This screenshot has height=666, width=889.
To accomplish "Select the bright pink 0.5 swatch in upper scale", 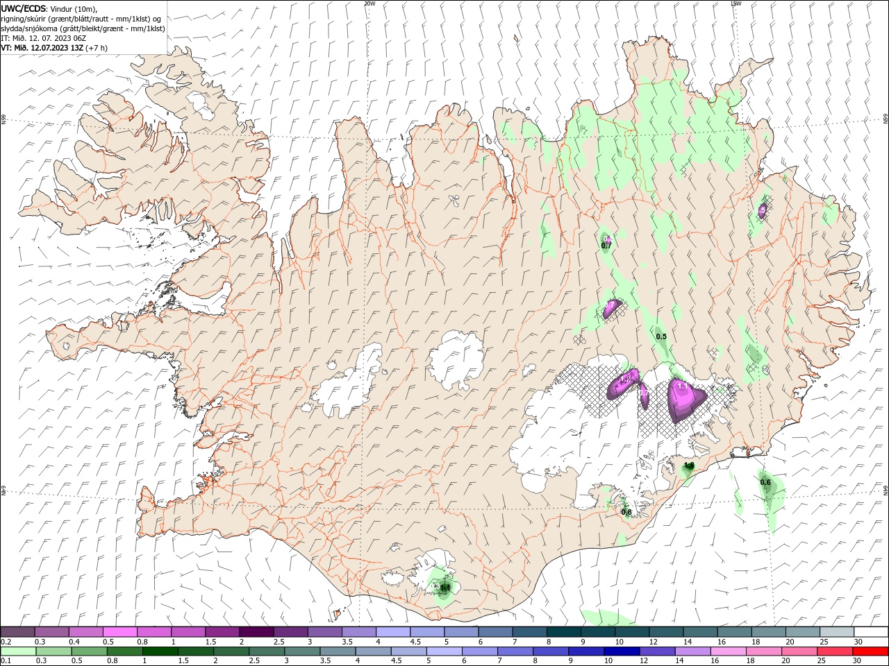I will [x=119, y=631].
